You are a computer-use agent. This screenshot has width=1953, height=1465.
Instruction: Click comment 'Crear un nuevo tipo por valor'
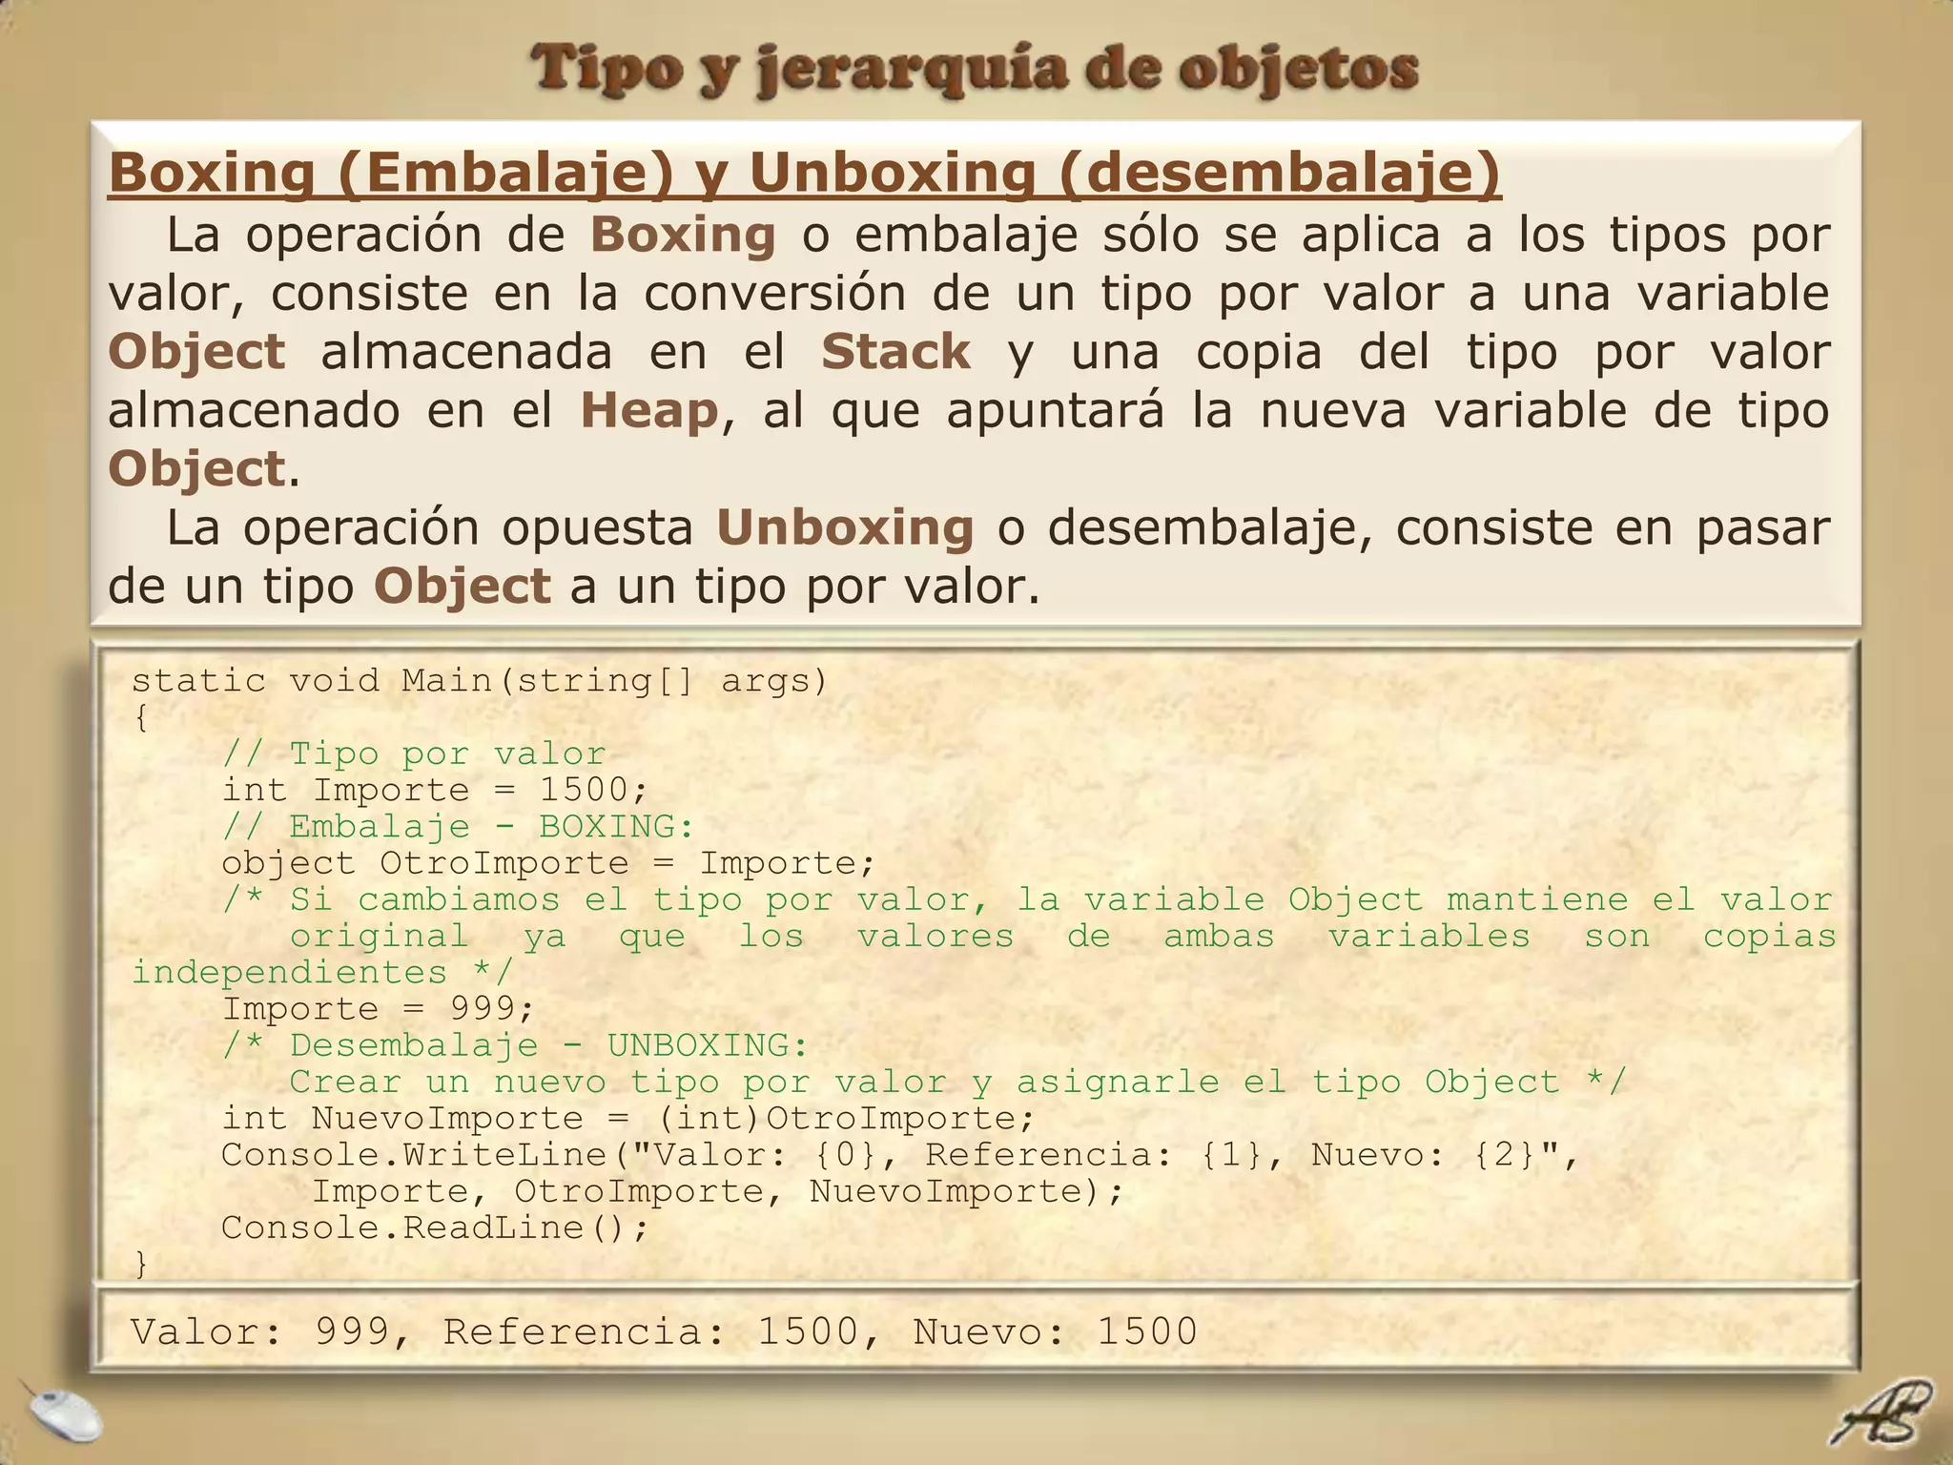pyautogui.click(x=618, y=1082)
